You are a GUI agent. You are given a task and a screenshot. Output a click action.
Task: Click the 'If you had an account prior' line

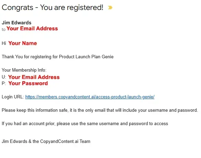click(x=85, y=124)
